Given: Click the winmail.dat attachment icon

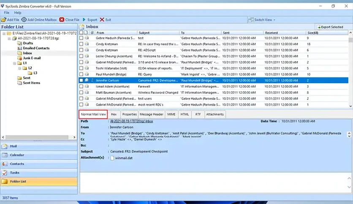Looking at the screenshot, I should coord(112,158).
